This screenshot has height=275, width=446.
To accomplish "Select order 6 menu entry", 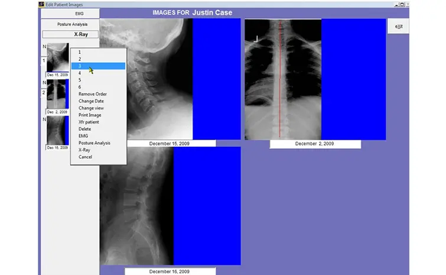I will (x=98, y=87).
